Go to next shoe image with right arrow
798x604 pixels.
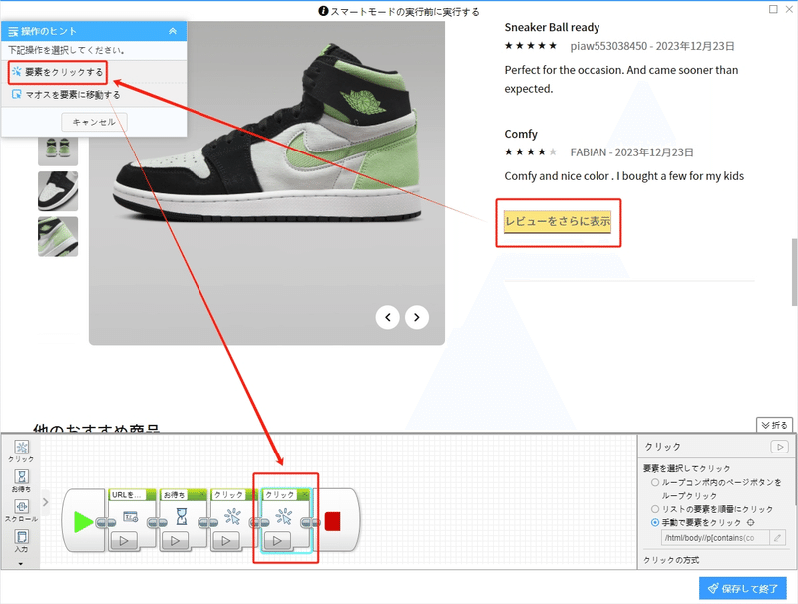pos(417,317)
